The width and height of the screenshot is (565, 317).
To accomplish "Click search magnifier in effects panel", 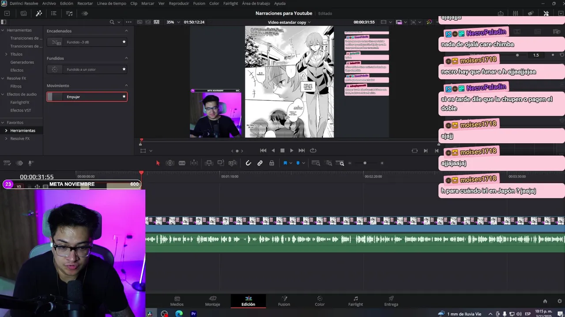I will tap(112, 22).
